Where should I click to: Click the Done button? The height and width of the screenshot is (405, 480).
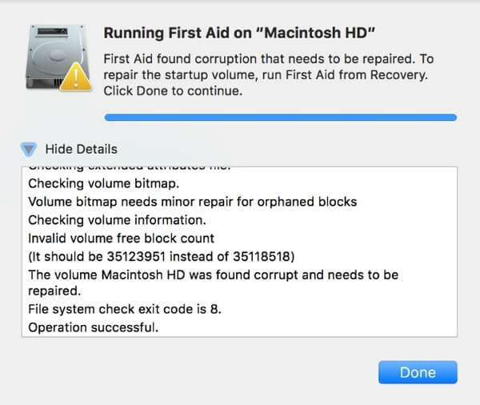[x=418, y=372]
